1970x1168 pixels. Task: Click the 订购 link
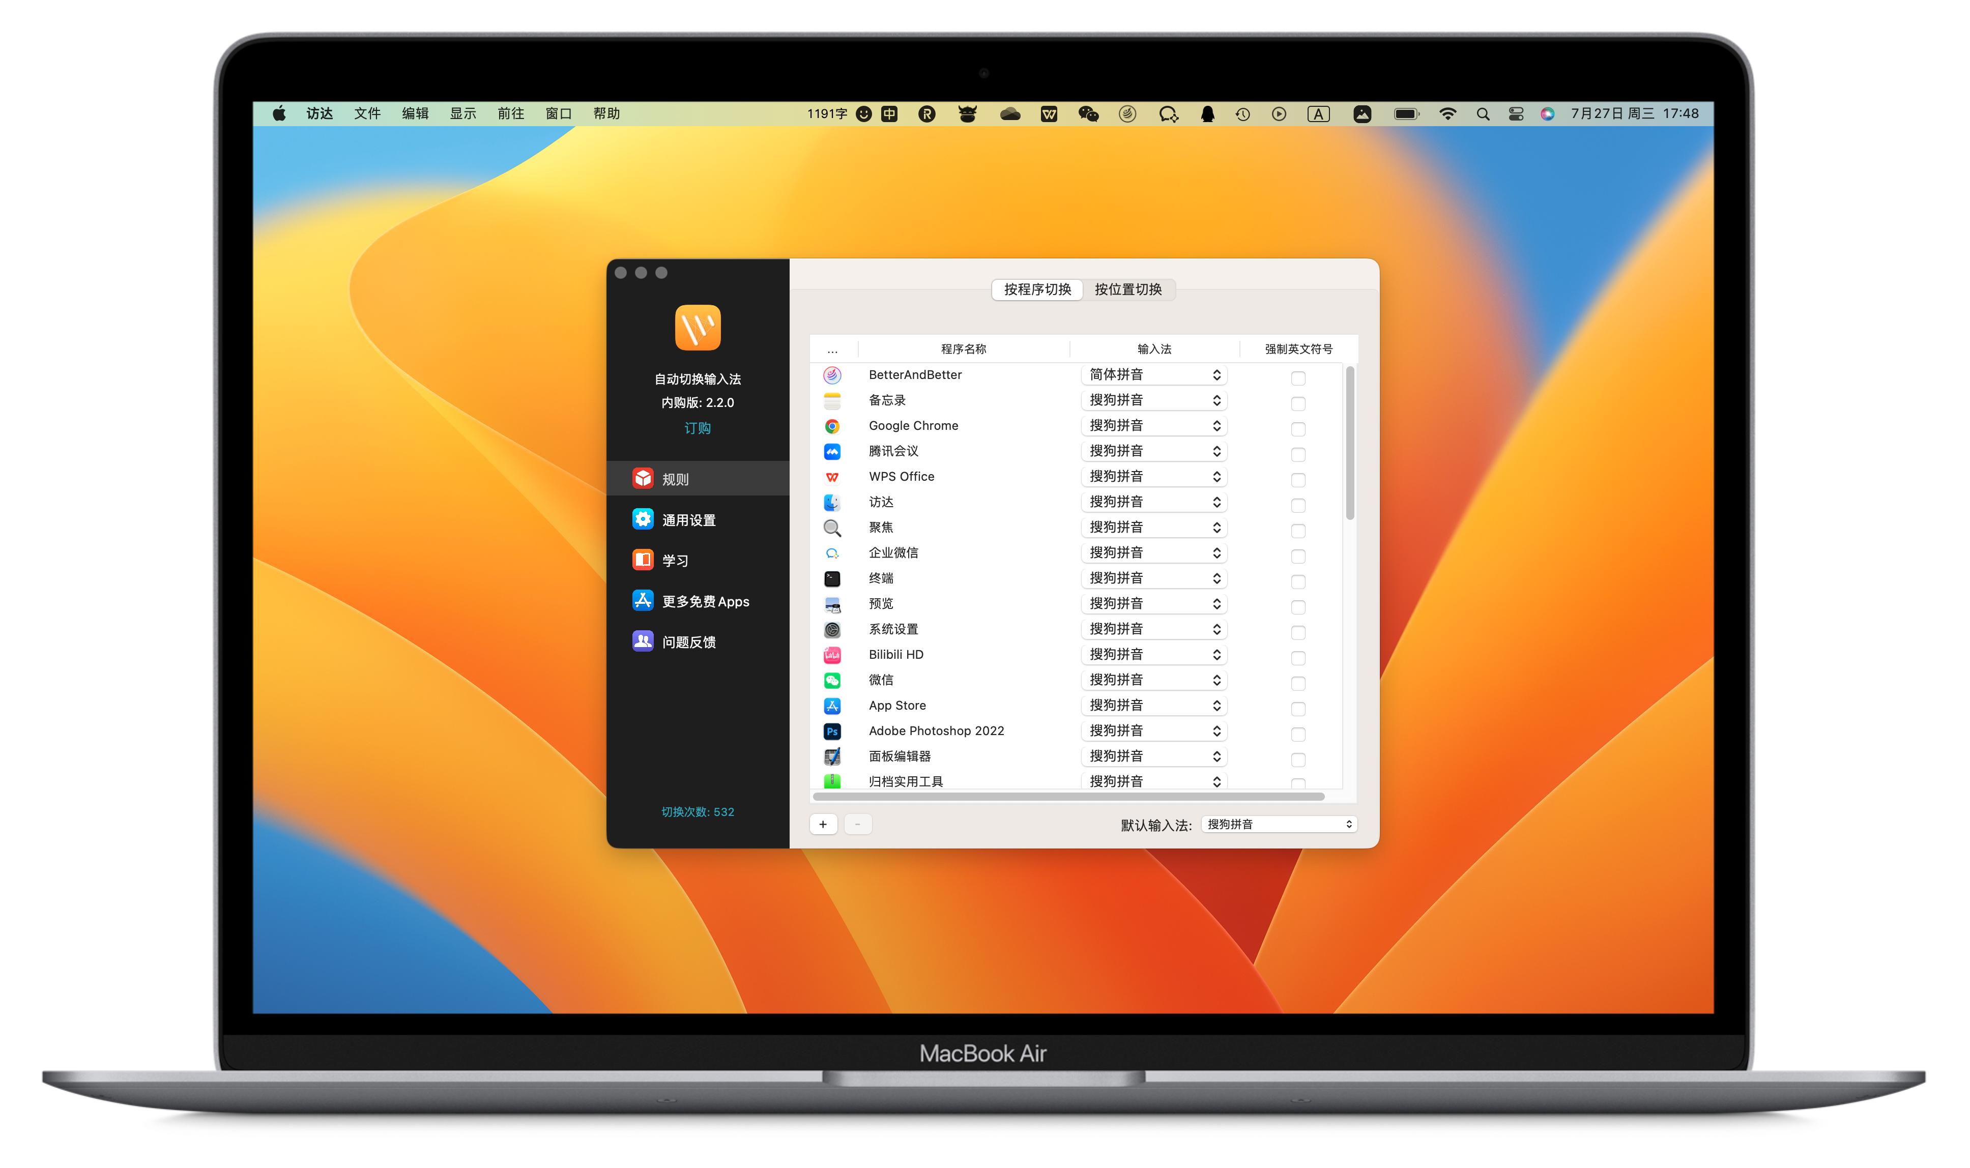(x=698, y=428)
